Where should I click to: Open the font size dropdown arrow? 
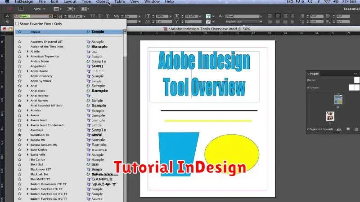(x=85, y=16)
